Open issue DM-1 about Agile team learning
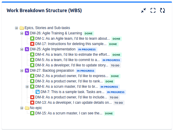This screenshot has width=174, height=131. (x=72, y=39)
